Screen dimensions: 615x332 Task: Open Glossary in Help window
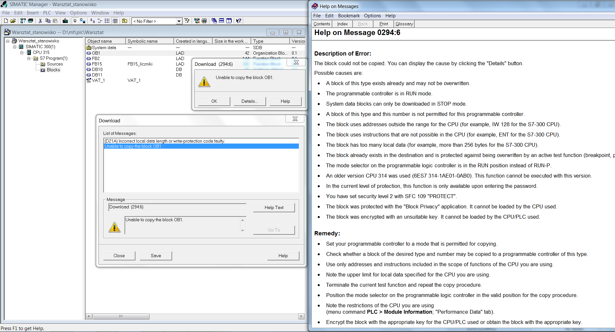tap(404, 24)
